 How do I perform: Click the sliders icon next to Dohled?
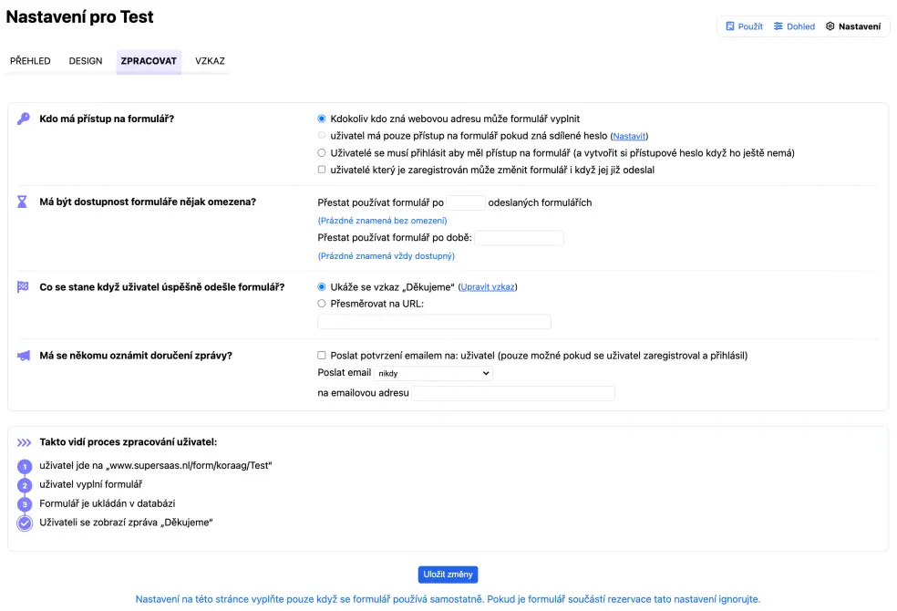[778, 26]
